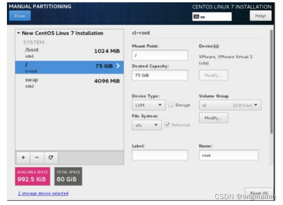Viewport: 283px width, 205px height.
Task: Select the swap sda2 partition row
Action: point(70,83)
